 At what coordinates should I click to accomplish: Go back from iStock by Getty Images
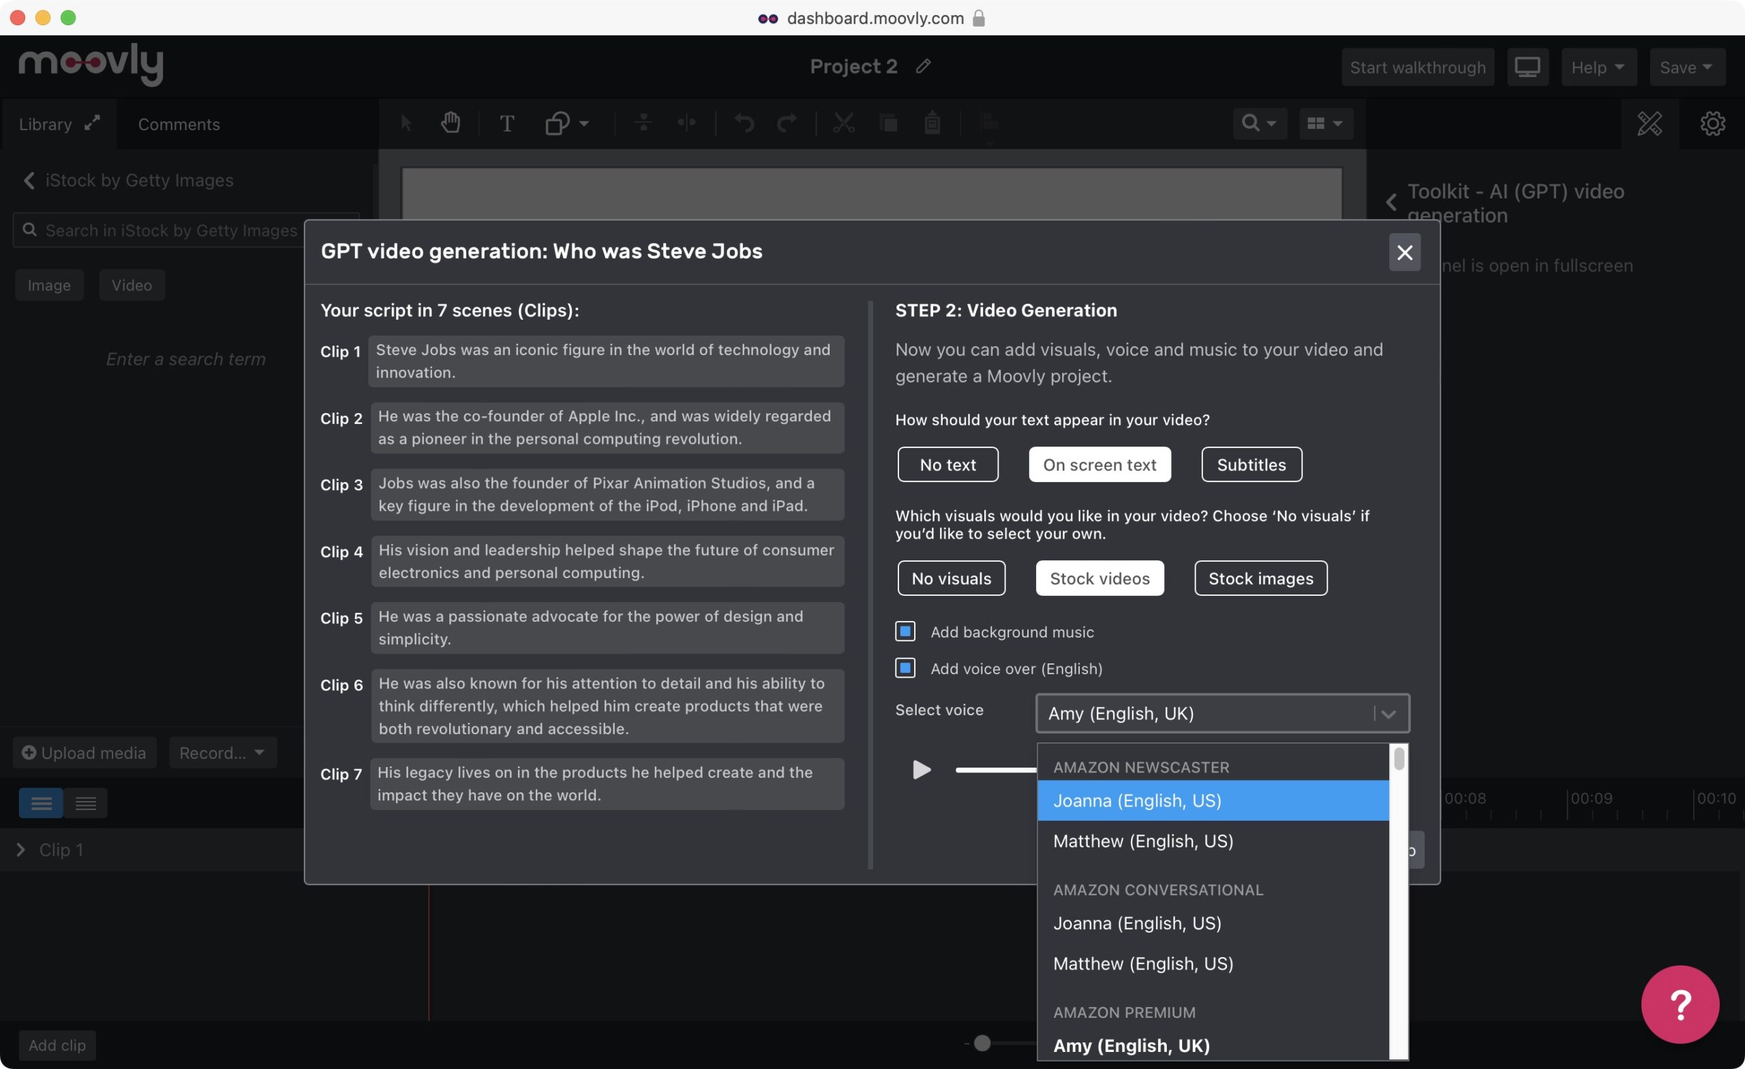click(29, 181)
